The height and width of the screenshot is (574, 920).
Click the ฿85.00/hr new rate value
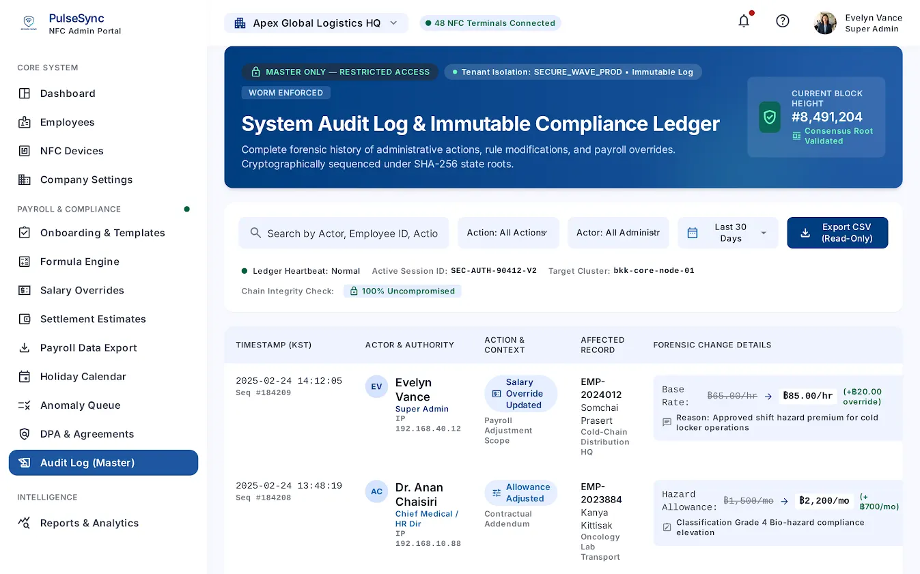point(808,396)
